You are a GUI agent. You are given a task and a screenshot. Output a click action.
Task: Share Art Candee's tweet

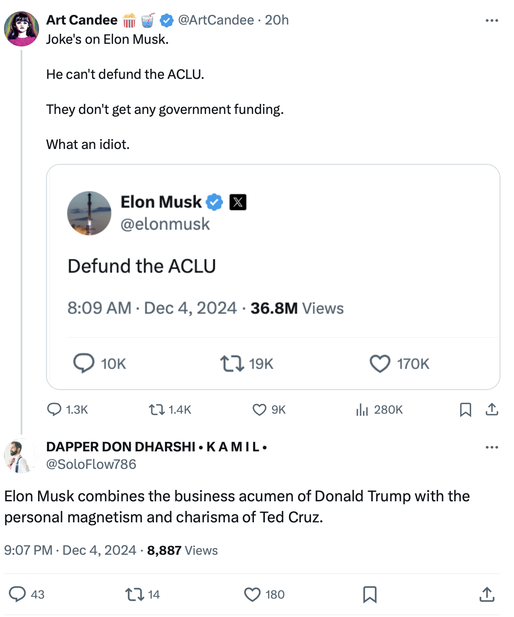pos(492,410)
